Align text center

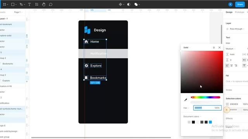point(232,66)
